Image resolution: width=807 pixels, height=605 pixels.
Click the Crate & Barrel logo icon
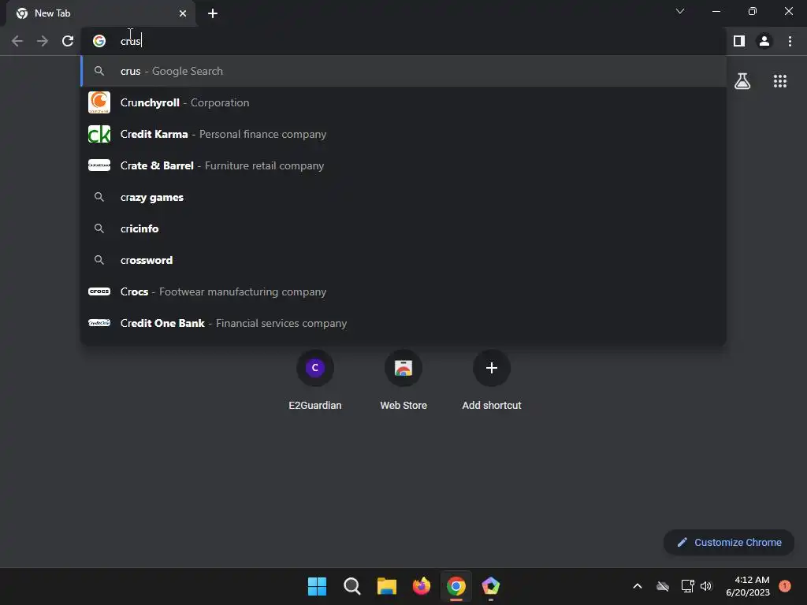click(99, 165)
